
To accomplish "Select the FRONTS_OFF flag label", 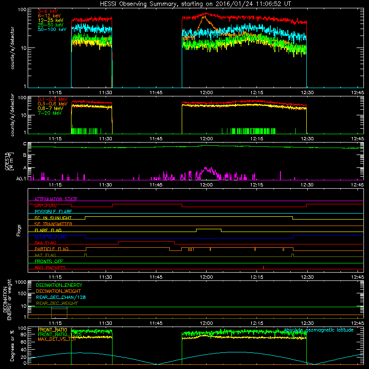I will (49, 261).
